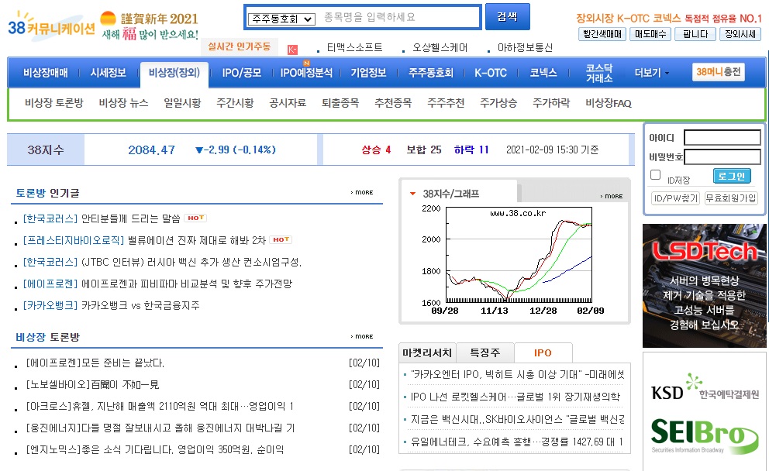
Task: Open popular stock 티맥스소프트
Action: click(x=354, y=47)
